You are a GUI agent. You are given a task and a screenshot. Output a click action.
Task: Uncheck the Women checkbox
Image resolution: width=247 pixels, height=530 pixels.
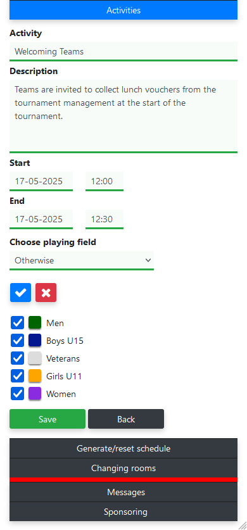tap(17, 393)
